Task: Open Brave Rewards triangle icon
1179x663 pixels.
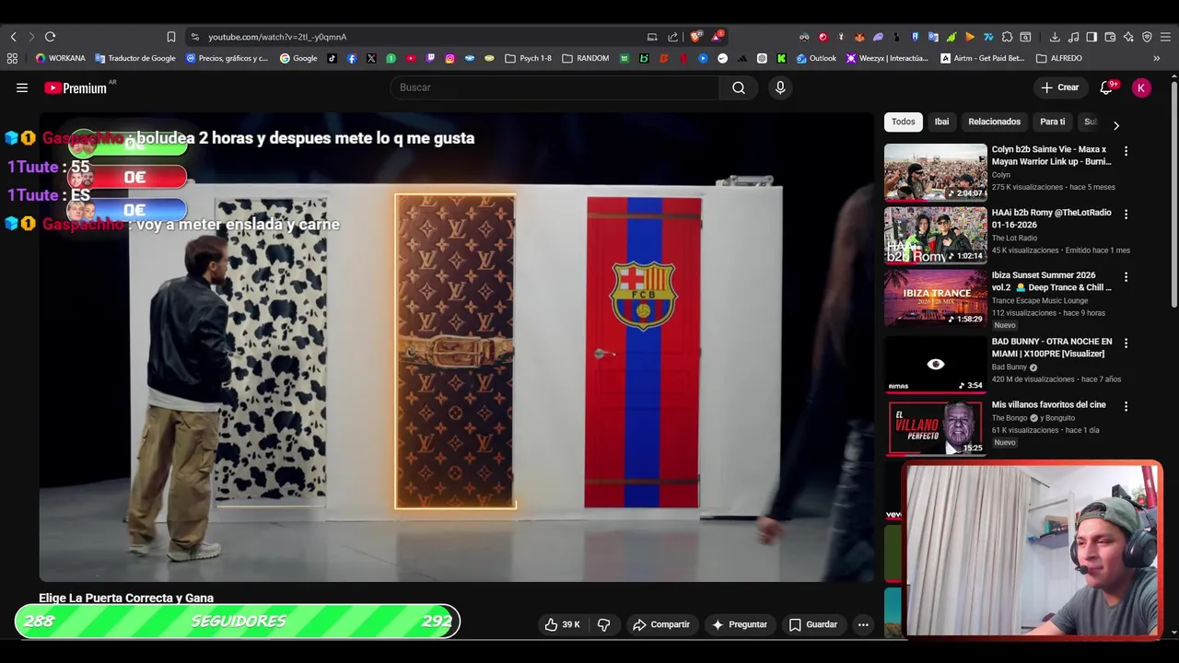Action: point(718,37)
